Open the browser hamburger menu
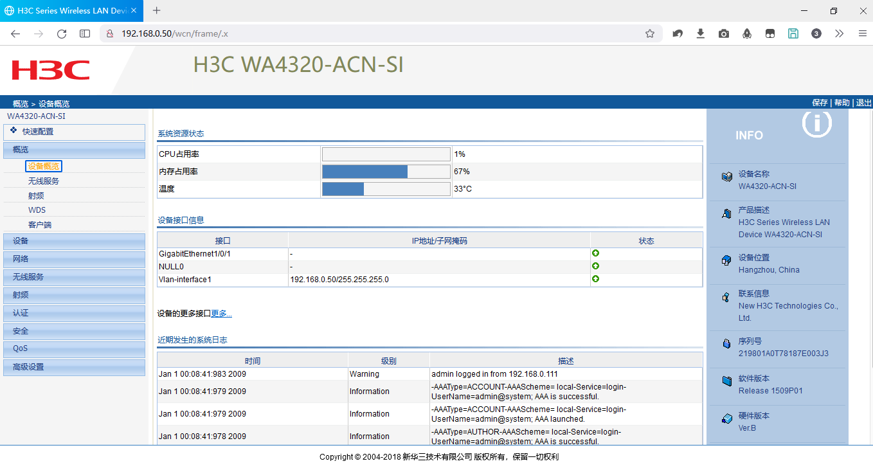873x468 pixels. [863, 33]
